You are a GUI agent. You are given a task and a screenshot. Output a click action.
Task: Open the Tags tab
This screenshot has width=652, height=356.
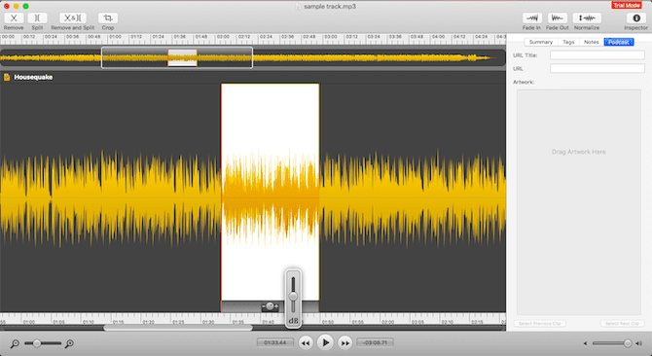point(568,42)
